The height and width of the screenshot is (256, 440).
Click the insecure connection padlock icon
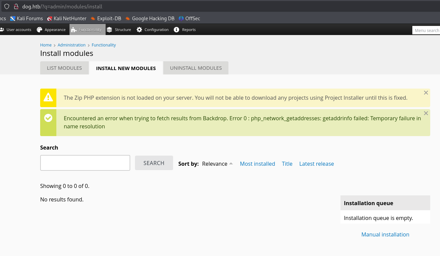pyautogui.click(x=16, y=6)
